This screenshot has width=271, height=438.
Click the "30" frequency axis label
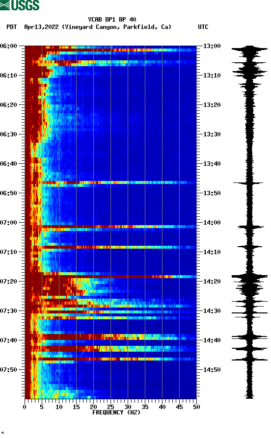[x=128, y=407]
